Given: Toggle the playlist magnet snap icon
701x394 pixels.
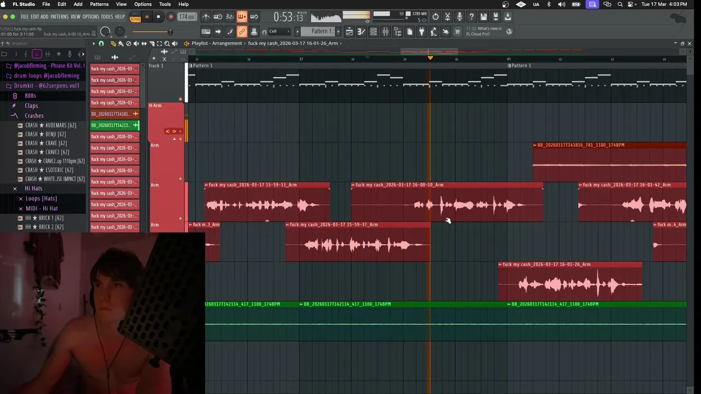Looking at the screenshot, I should click(x=101, y=43).
